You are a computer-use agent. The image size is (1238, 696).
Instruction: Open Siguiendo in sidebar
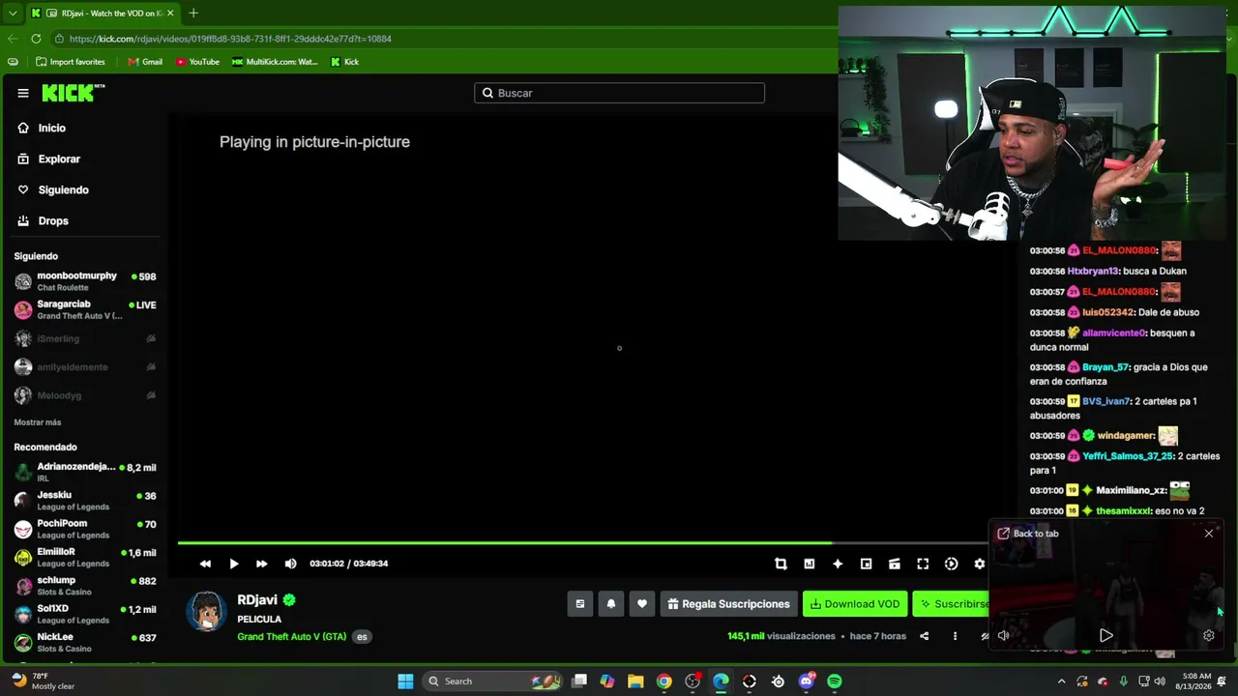(x=53, y=189)
